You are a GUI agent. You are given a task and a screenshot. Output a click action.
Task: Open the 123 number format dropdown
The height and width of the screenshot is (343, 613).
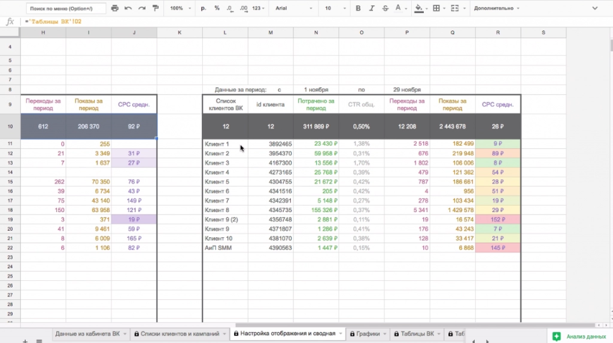[x=258, y=8]
